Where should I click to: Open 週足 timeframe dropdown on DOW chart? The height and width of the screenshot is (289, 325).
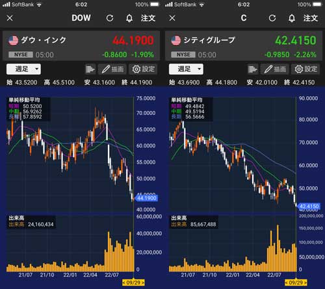(23, 69)
